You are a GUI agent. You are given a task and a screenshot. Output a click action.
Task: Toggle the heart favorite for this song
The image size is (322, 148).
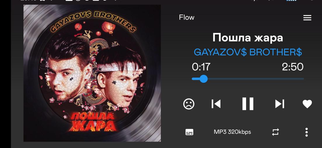307,104
